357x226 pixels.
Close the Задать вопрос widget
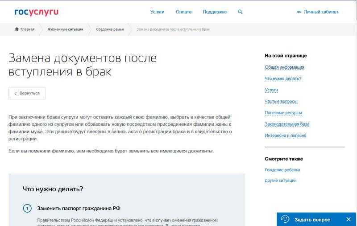(x=349, y=219)
